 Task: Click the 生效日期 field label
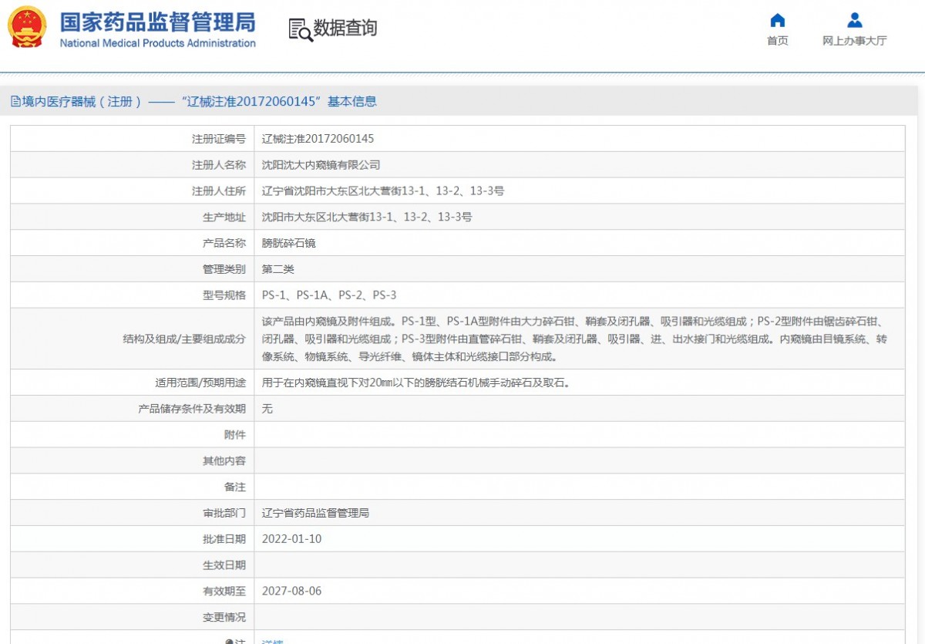coord(224,565)
